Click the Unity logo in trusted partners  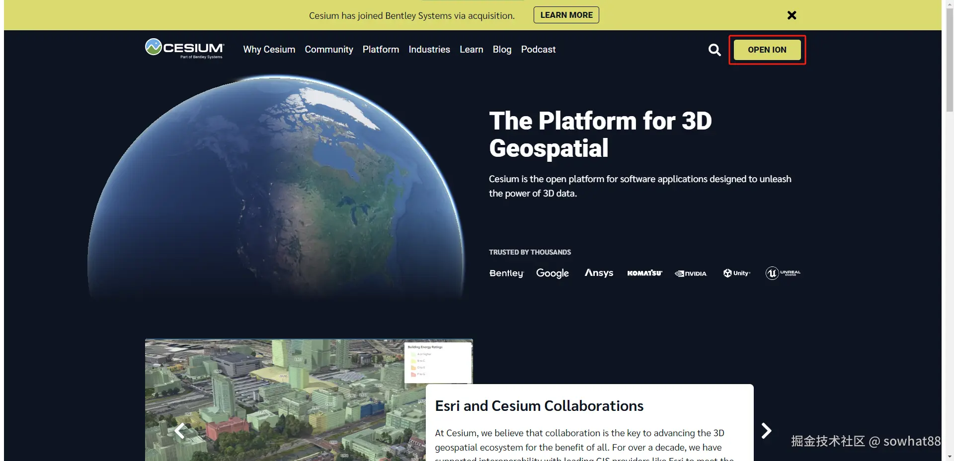point(737,273)
